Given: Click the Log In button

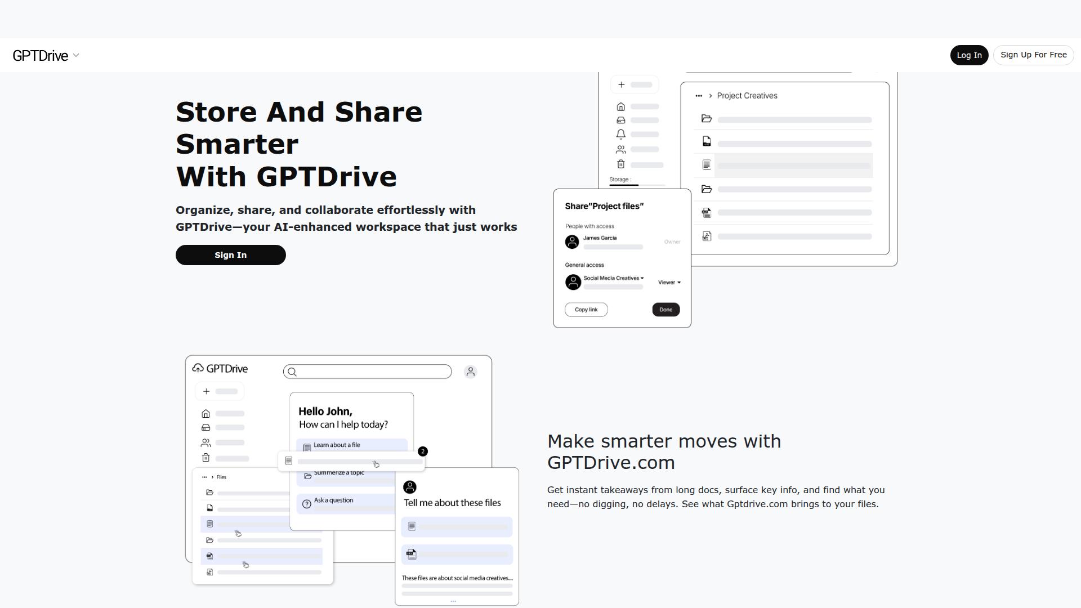Looking at the screenshot, I should pyautogui.click(x=969, y=55).
